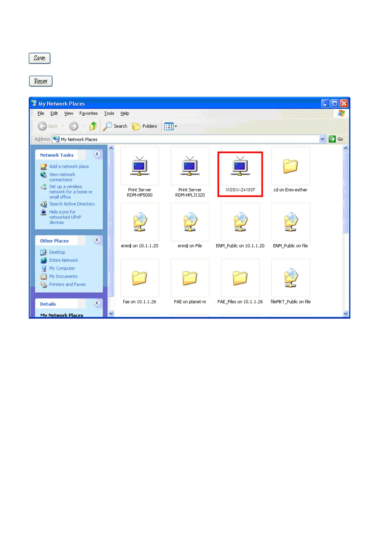Click sidebar scrollbar up arrow

tap(111, 148)
